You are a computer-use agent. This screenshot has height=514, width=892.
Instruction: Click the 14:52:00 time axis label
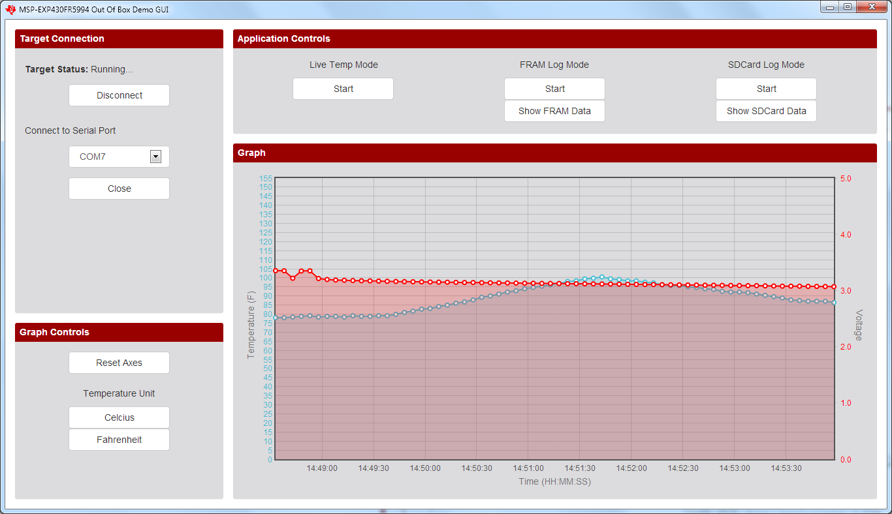coord(631,468)
